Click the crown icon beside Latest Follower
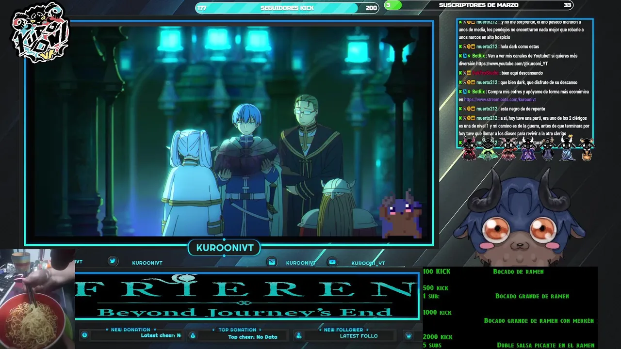Image resolution: width=621 pixels, height=349 pixels. 409,335
